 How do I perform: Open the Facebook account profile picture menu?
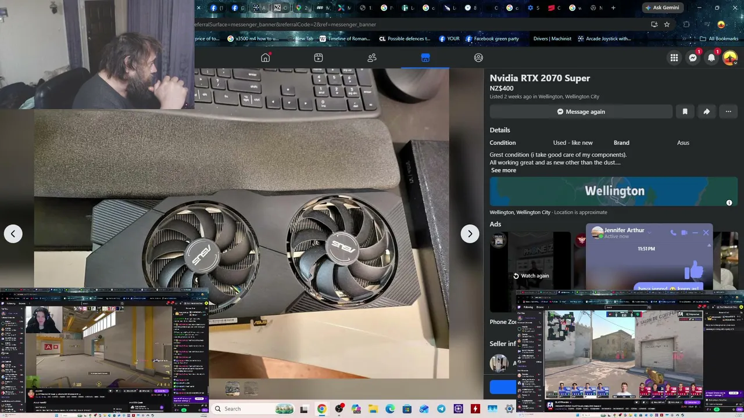[730, 57]
